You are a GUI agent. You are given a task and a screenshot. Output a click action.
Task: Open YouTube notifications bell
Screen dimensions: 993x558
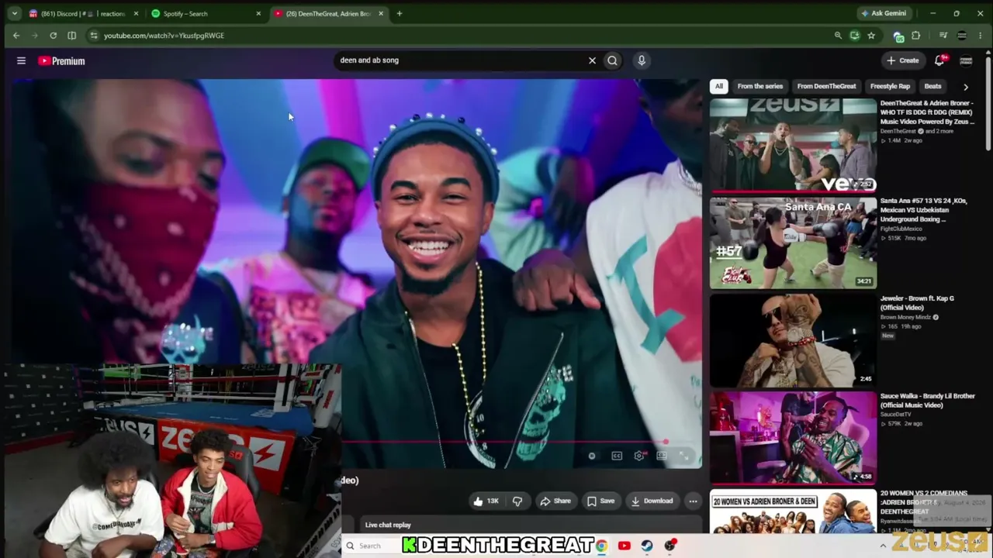(939, 60)
